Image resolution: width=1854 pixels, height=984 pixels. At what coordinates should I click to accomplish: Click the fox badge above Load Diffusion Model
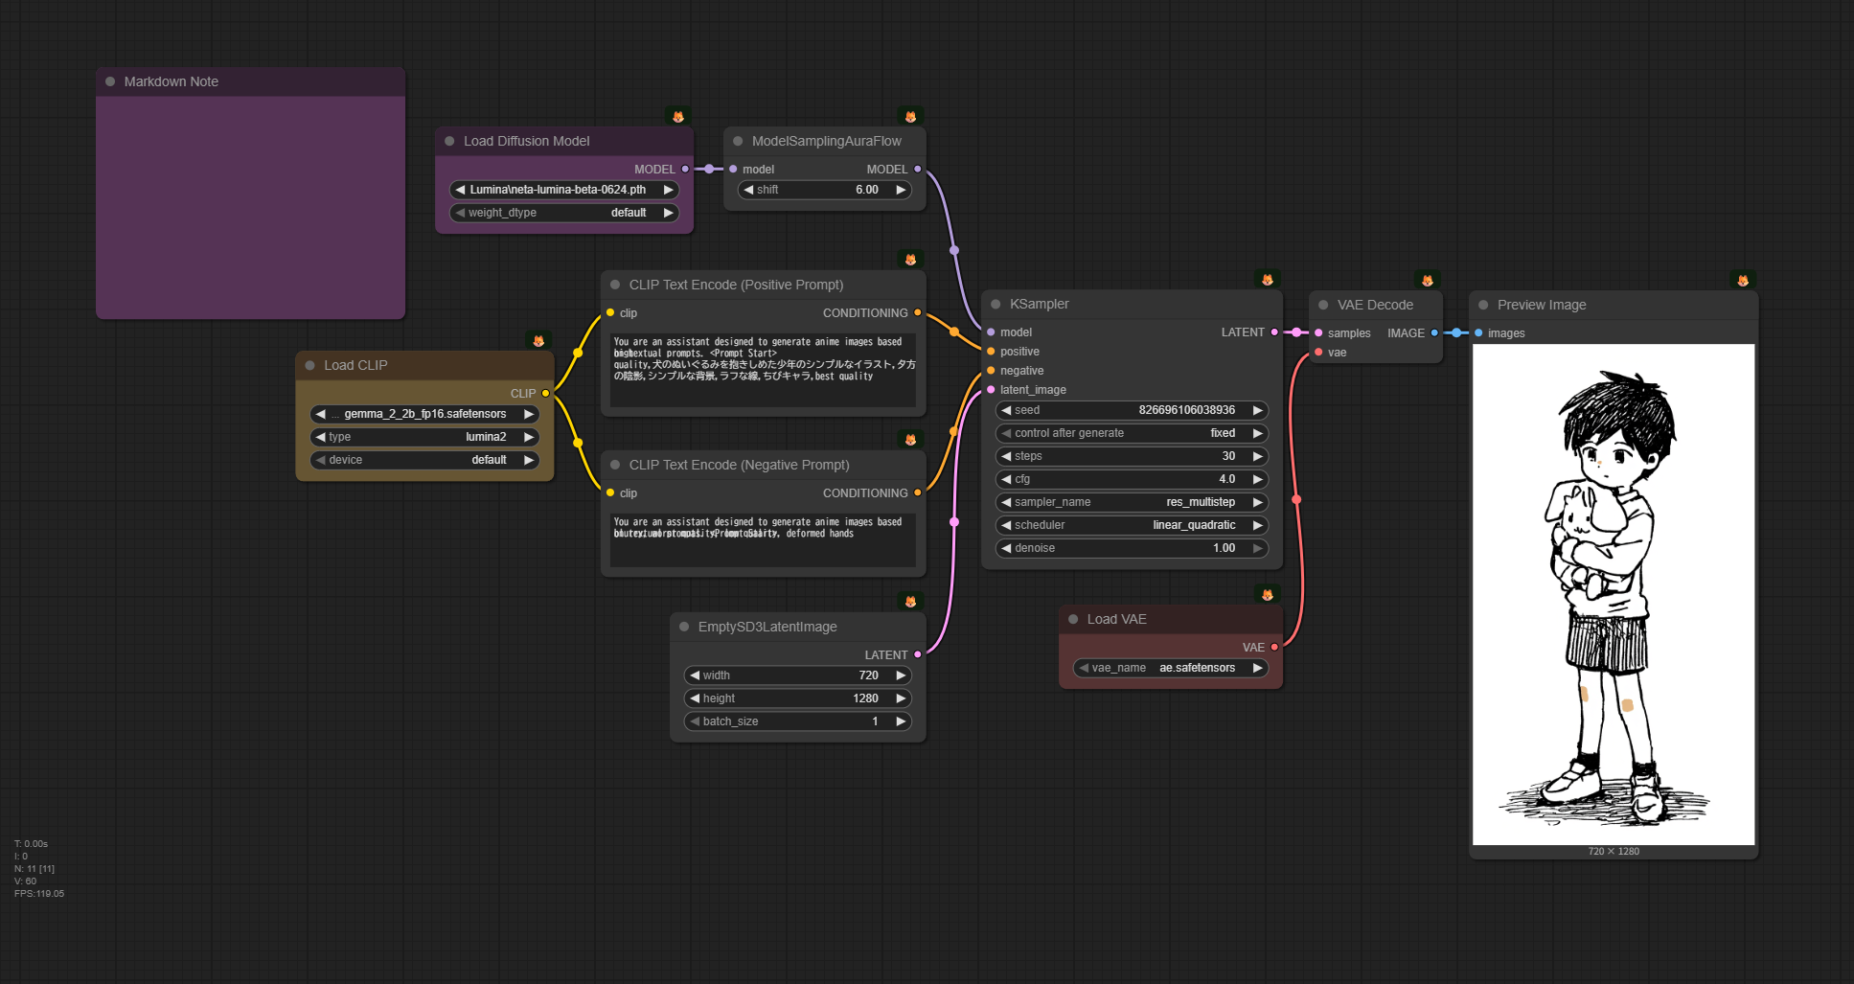pyautogui.click(x=678, y=116)
